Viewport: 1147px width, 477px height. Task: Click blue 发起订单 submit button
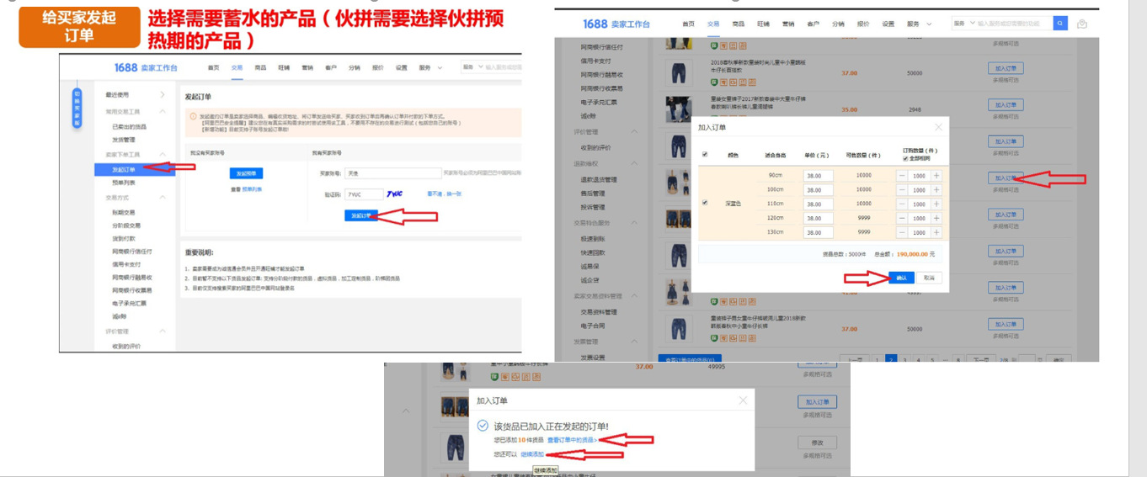click(360, 216)
